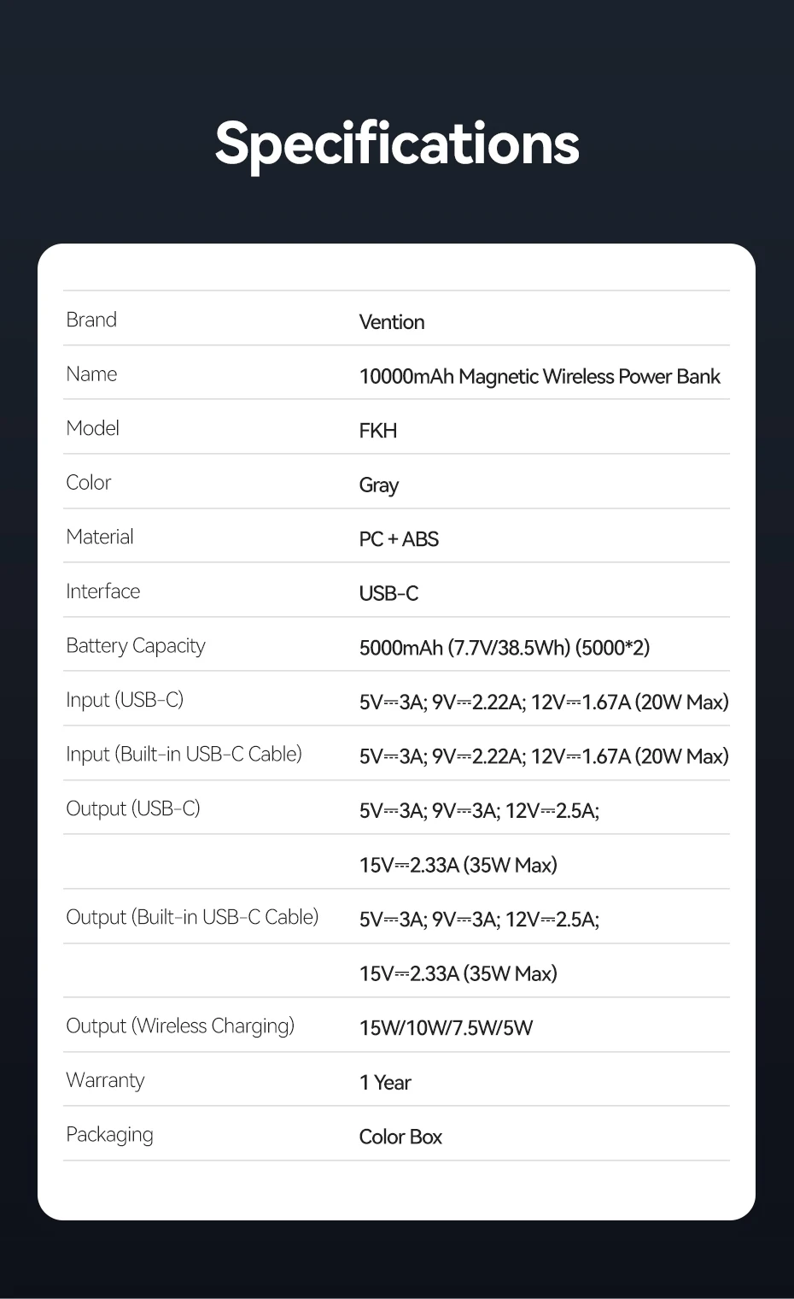Select the Material row label
The image size is (794, 1299).
point(100,537)
